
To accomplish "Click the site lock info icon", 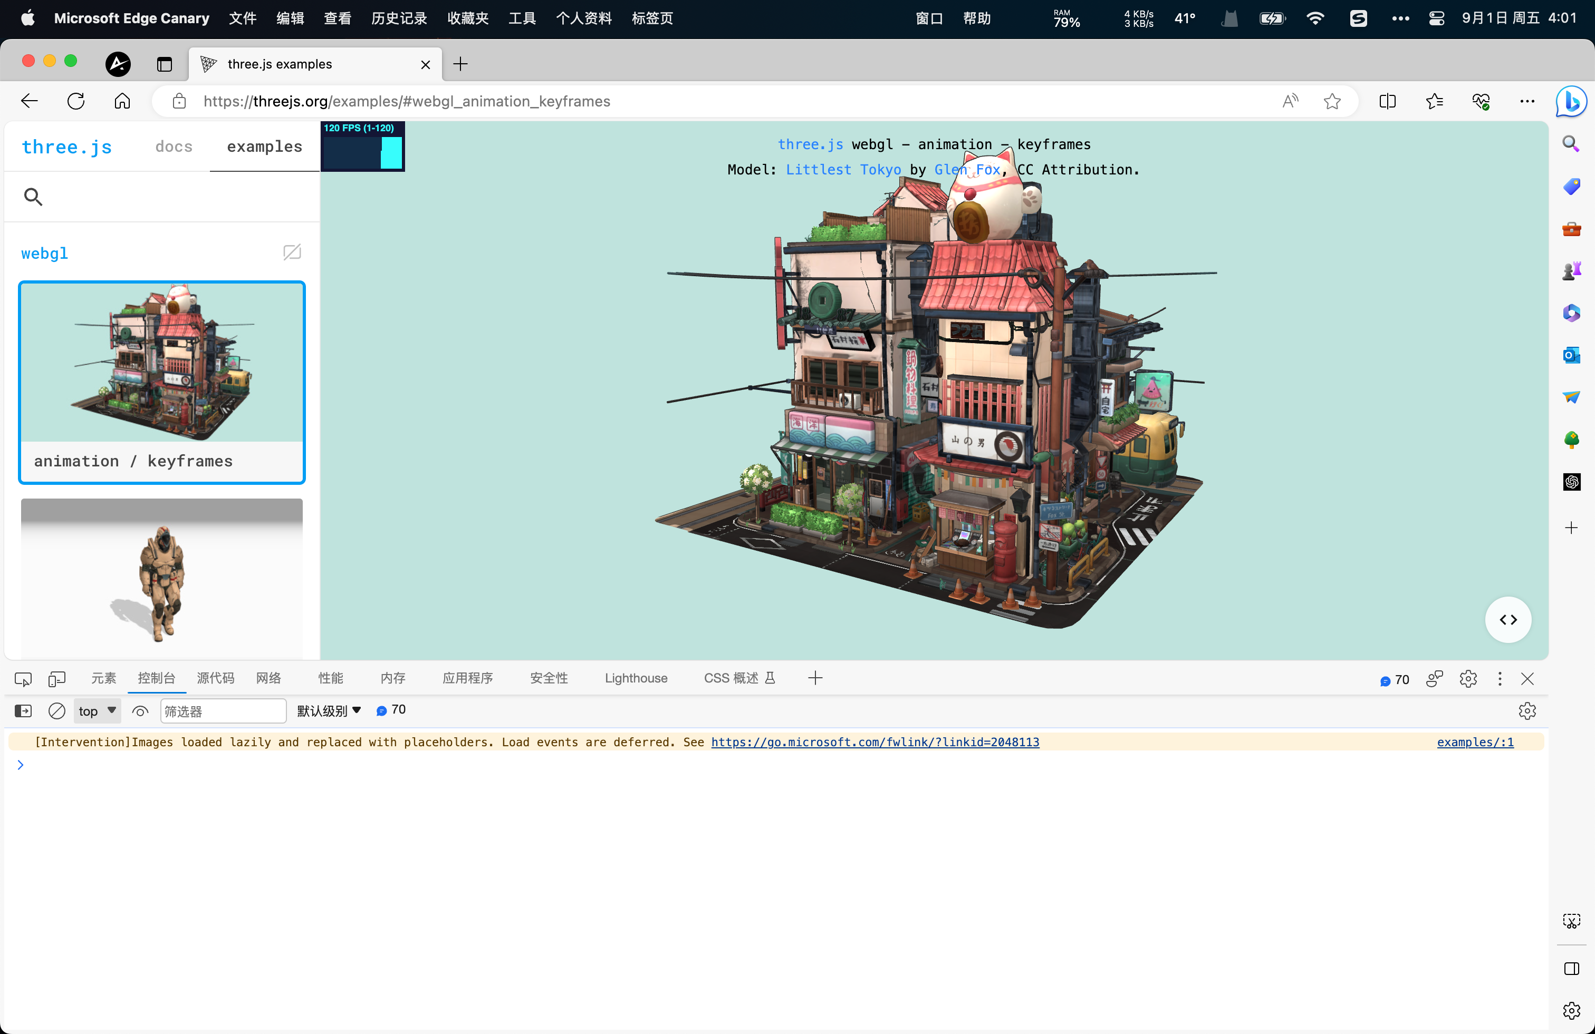I will coord(179,101).
